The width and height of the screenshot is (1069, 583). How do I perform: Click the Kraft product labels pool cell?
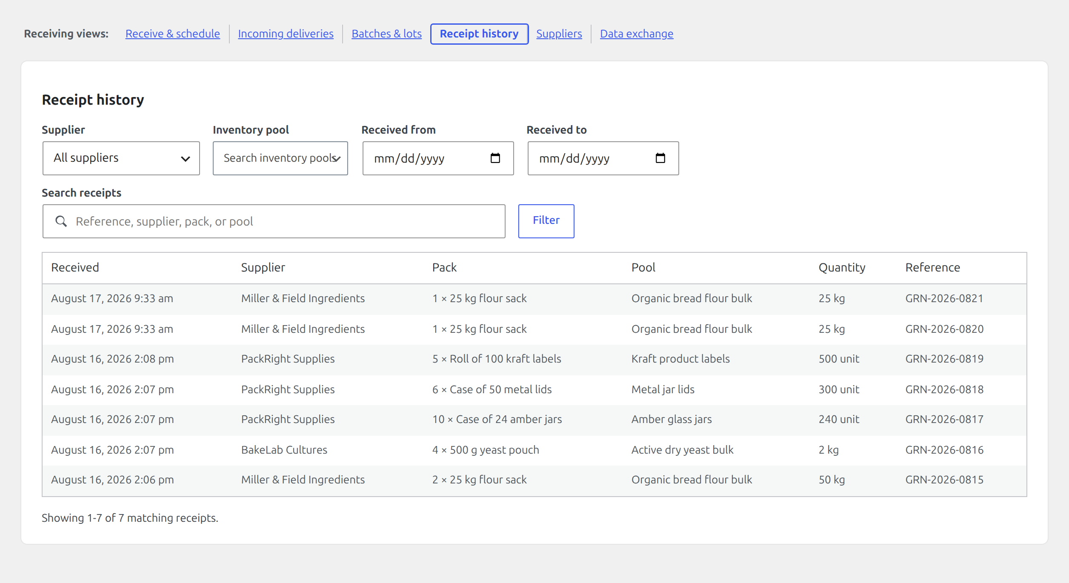click(x=680, y=359)
